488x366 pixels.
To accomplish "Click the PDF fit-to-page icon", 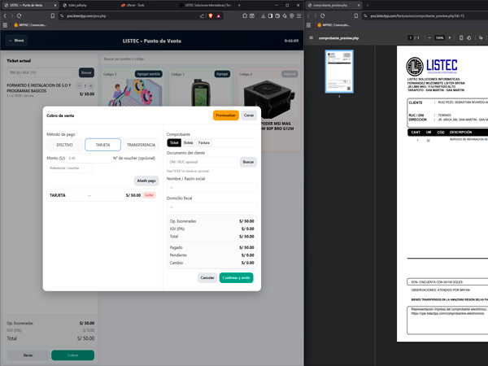I will point(461,38).
